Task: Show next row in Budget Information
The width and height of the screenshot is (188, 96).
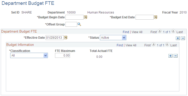Action: [167, 44]
